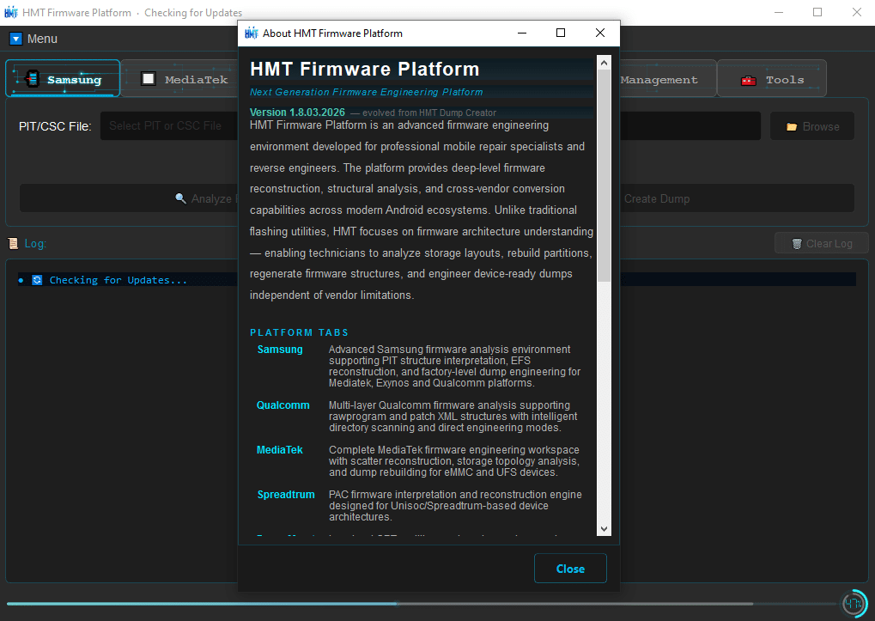Maximize the About HMT Firmware Platform dialog

click(x=561, y=33)
